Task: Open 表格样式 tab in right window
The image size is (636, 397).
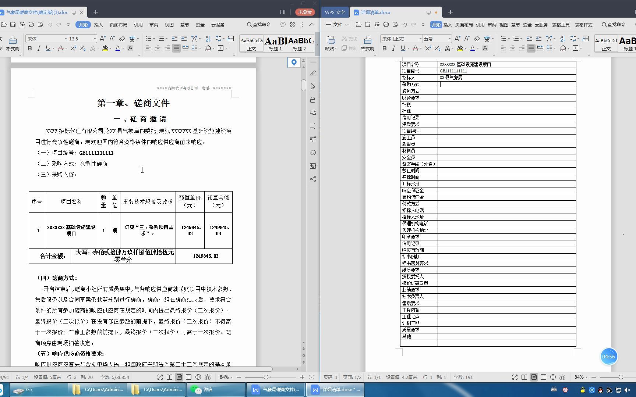Action: click(584, 25)
